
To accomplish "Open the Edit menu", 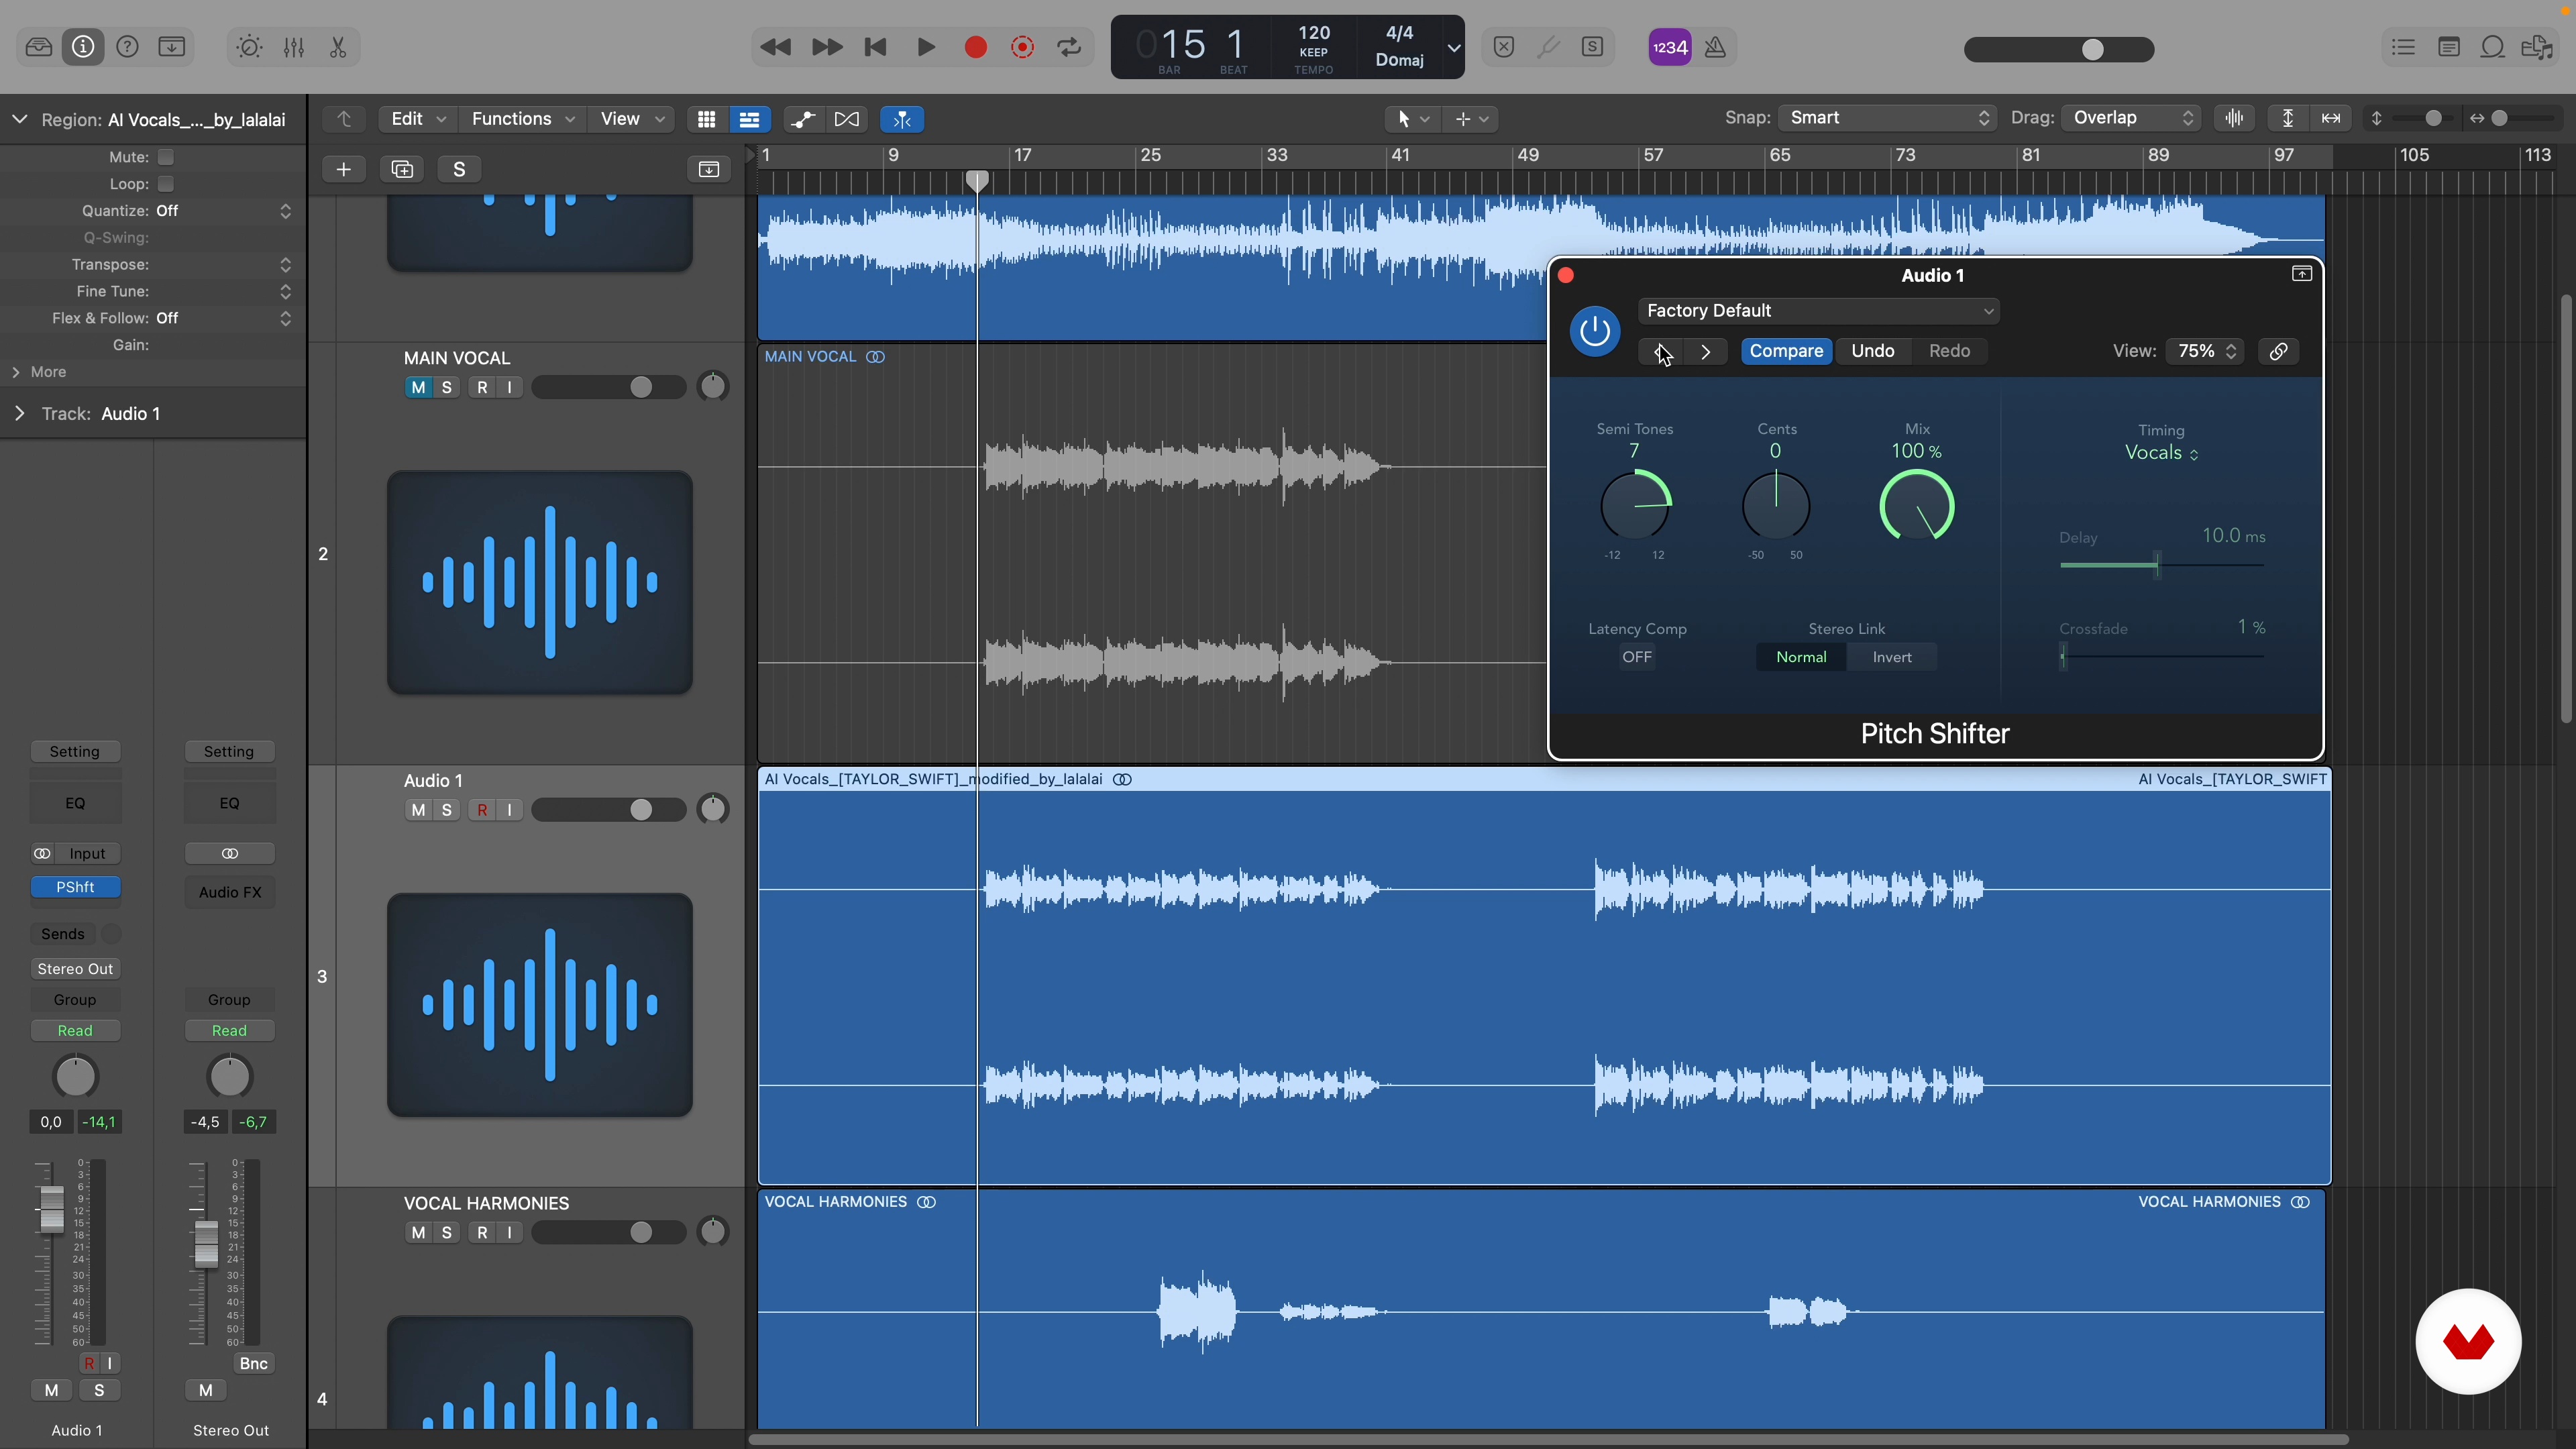I will [417, 119].
